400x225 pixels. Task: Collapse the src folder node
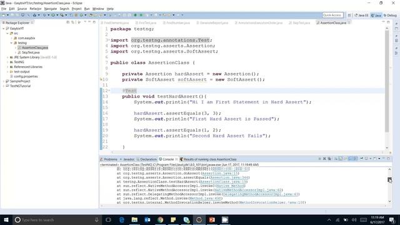[x=7, y=33]
